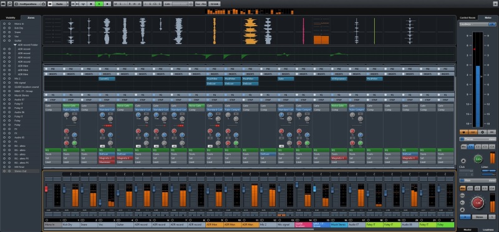Click the camera snapshot icon beside Configurations
This screenshot has width=499, height=232.
[x=43, y=4]
